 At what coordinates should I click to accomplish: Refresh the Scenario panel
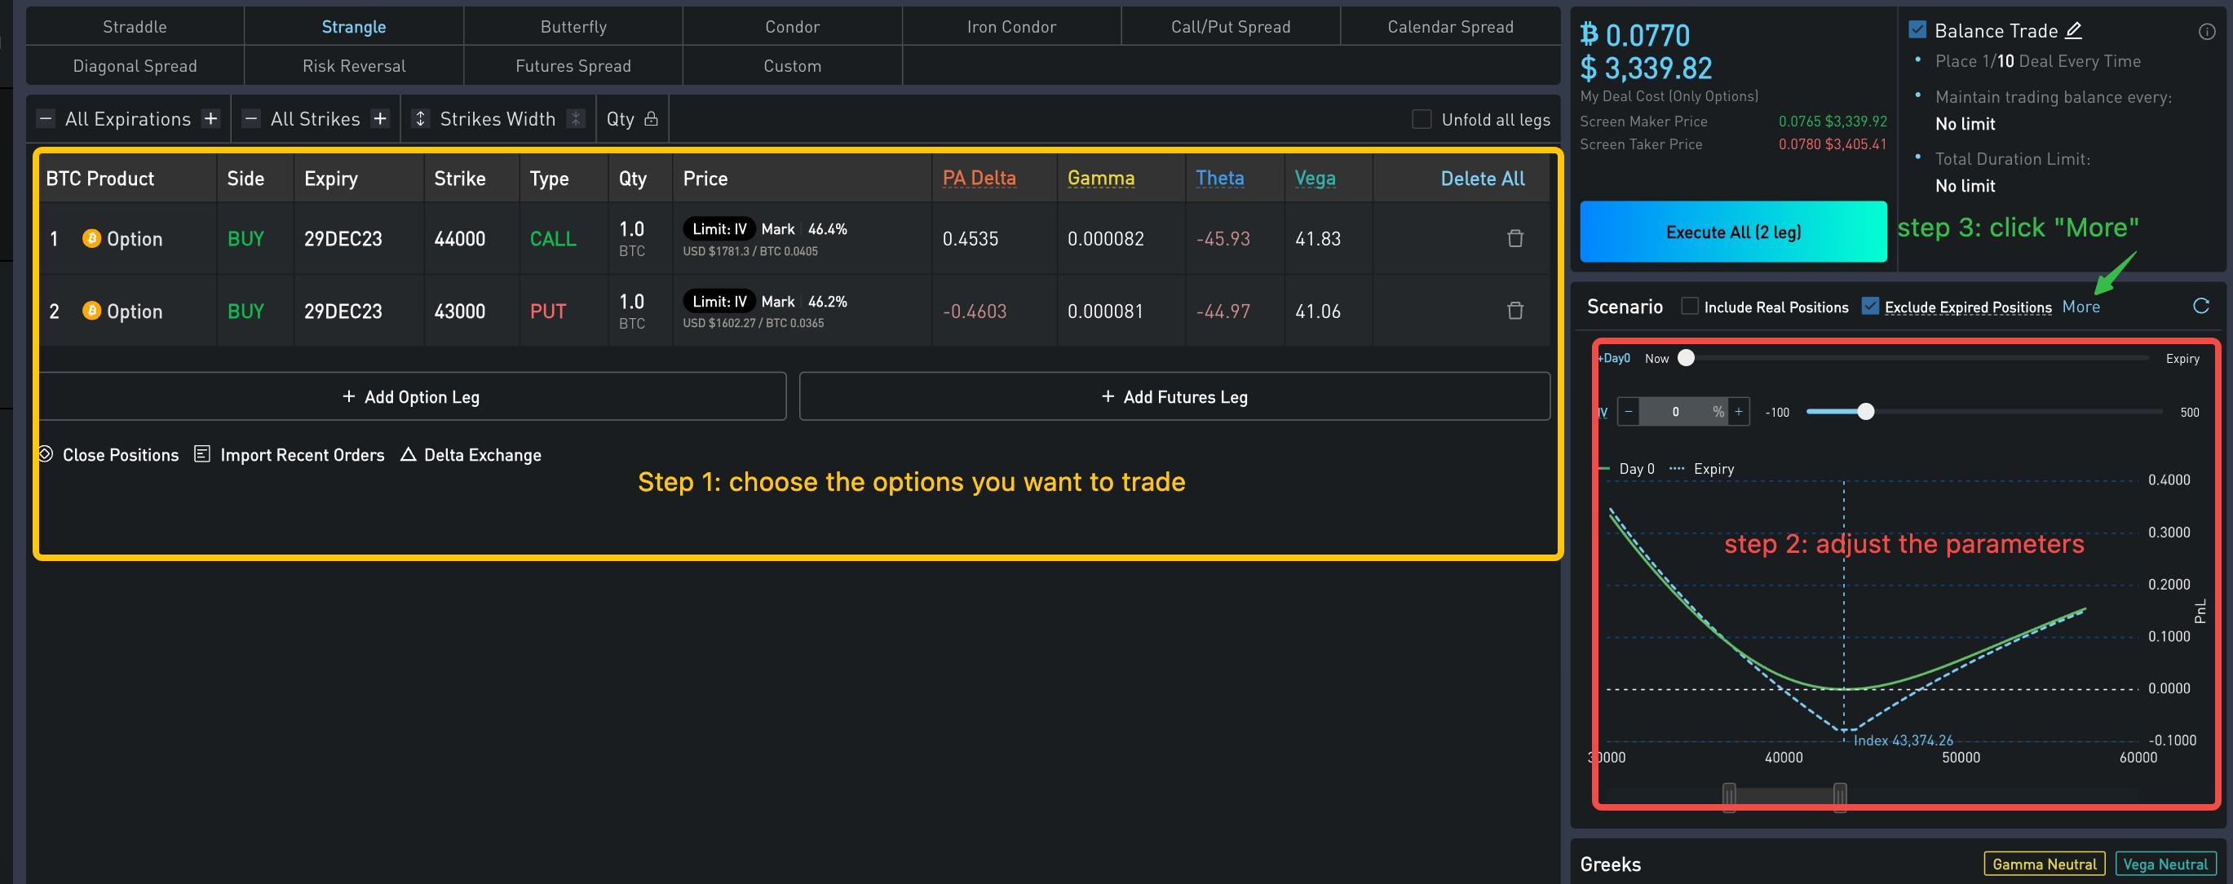click(2201, 306)
